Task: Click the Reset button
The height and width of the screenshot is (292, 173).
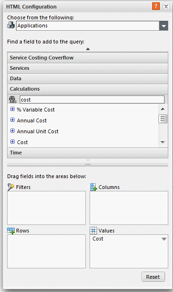Action: coord(153,277)
